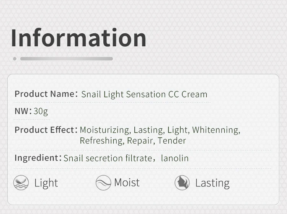Viewport: 287px width, 214px height.
Task: Click the word Whitenning in the effects
Action: pyautogui.click(x=216, y=130)
